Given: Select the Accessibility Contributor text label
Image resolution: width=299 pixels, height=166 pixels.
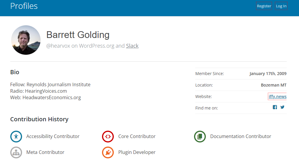Looking at the screenshot, I should (53, 137).
